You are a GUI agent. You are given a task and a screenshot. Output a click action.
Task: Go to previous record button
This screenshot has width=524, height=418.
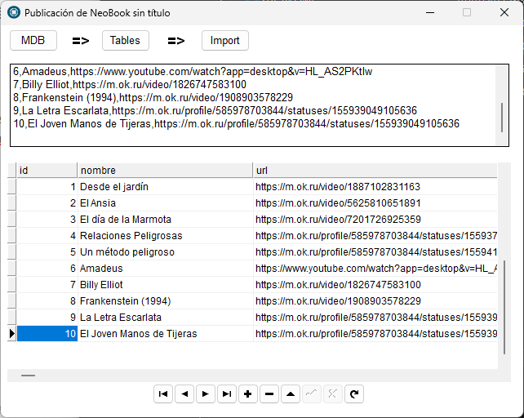184,394
